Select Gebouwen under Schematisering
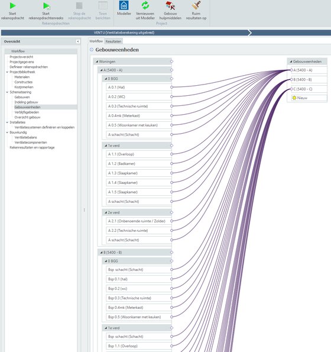The image size is (331, 352). pyautogui.click(x=22, y=97)
